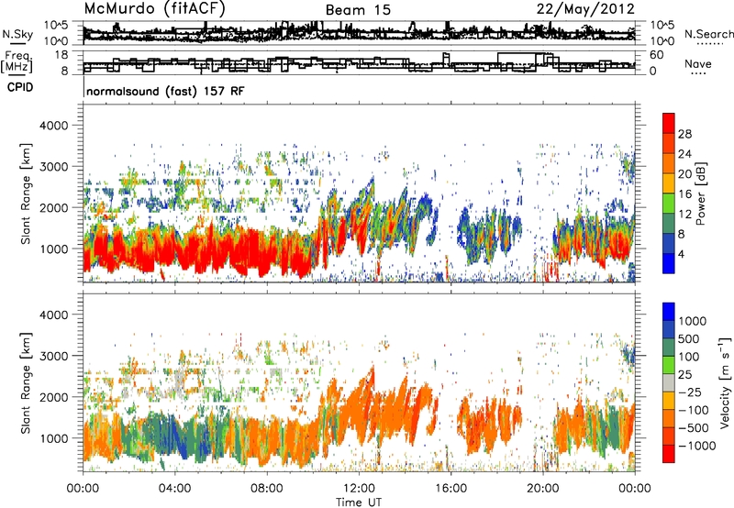Click the Slant Range label of the power panel
The width and height of the screenshot is (734, 508).
pyautogui.click(x=26, y=193)
